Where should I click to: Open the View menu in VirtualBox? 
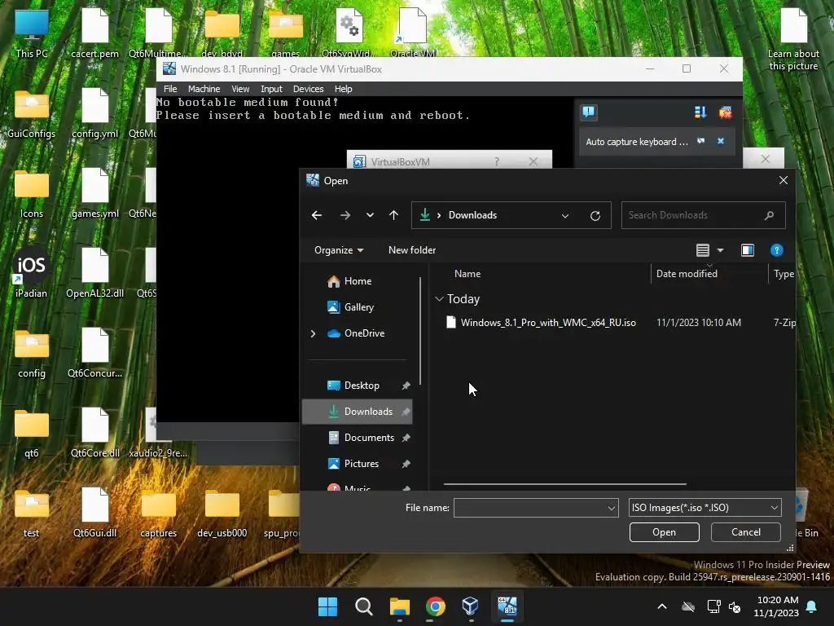point(240,89)
